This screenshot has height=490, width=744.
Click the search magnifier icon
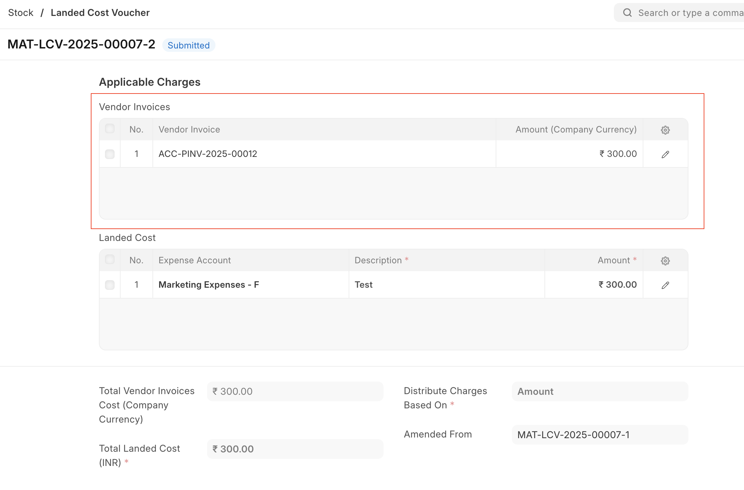(x=627, y=13)
